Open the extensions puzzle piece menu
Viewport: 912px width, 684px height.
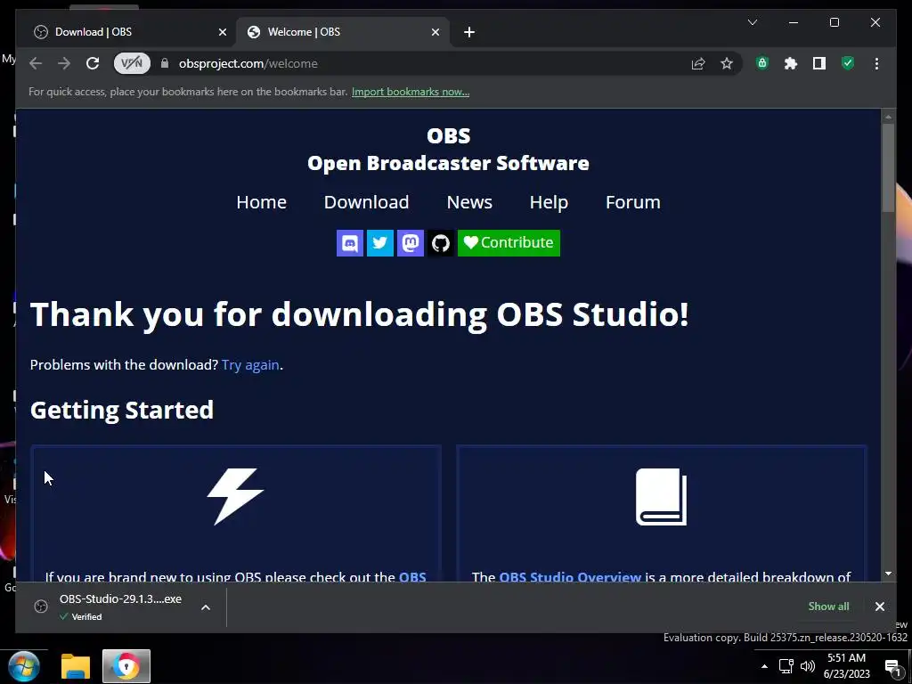tap(791, 63)
